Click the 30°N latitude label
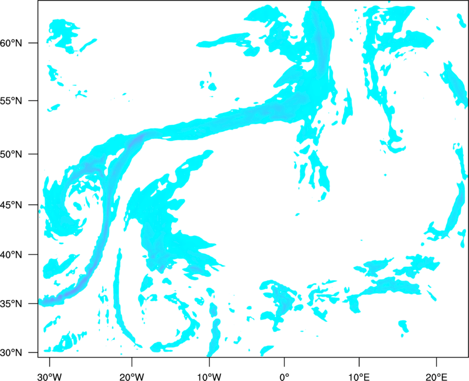Screen dimensions: 469x381 point(11,353)
